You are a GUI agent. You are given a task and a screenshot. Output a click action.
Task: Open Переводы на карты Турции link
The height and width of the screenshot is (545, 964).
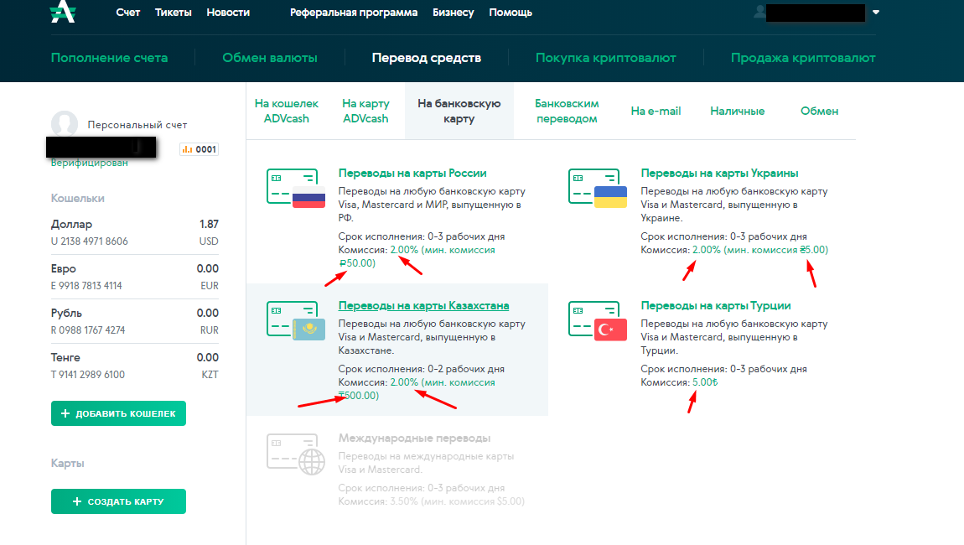716,306
